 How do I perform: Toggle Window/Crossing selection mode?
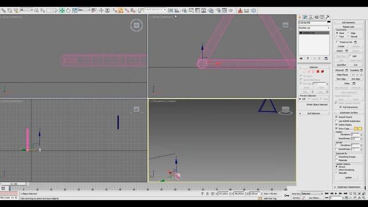55,10
